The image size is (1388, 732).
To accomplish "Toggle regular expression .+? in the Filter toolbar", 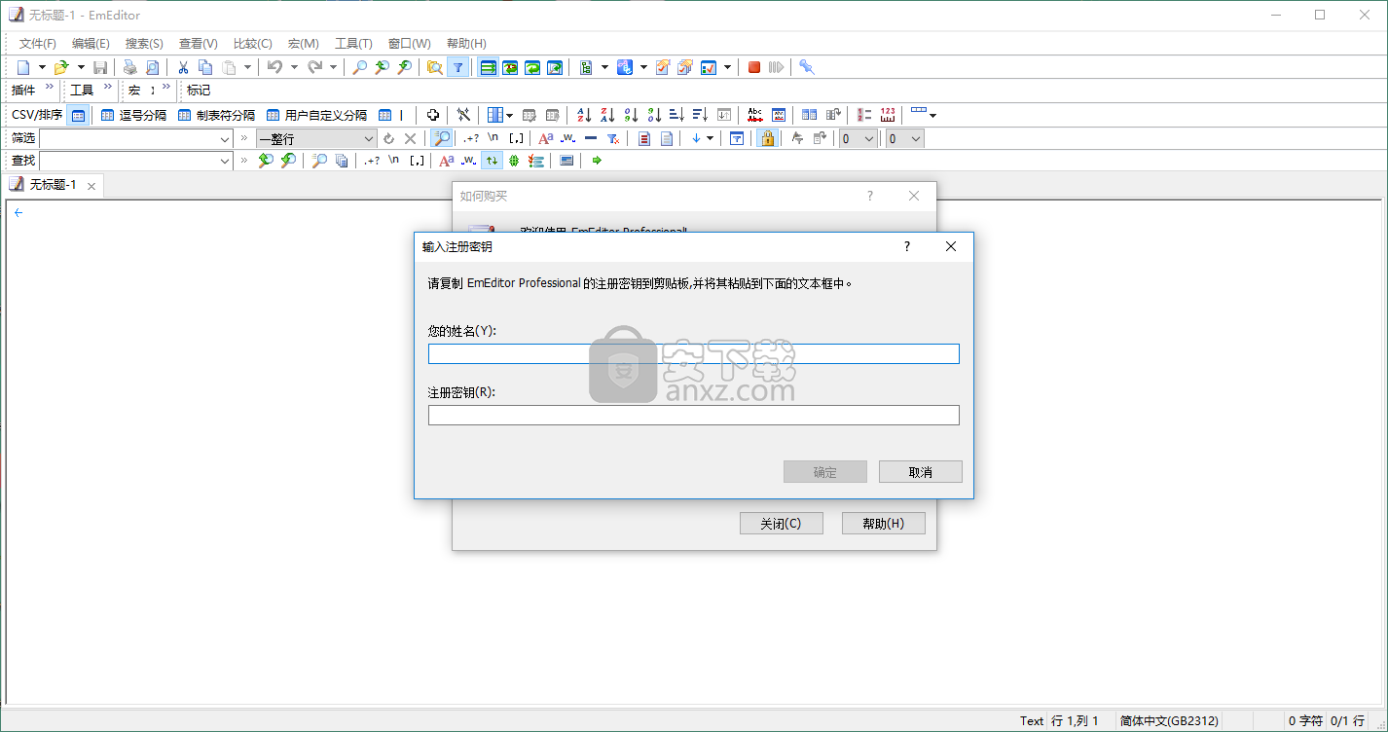I will tap(470, 138).
